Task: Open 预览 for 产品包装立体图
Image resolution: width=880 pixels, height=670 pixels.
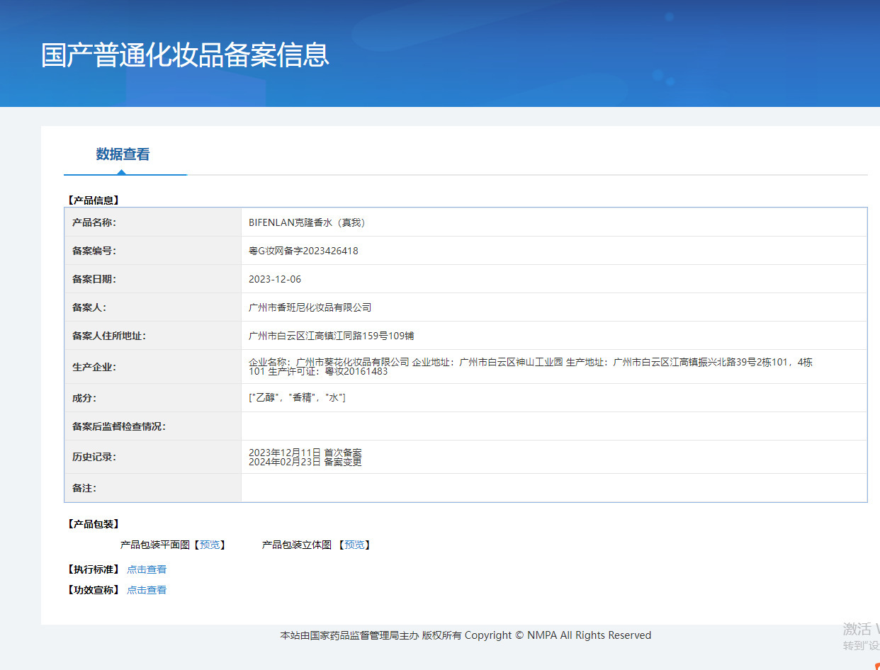Action: click(x=354, y=545)
